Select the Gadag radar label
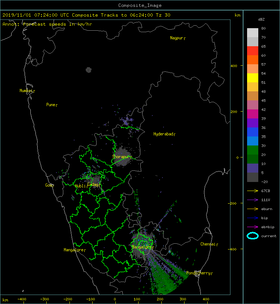 [93, 184]
